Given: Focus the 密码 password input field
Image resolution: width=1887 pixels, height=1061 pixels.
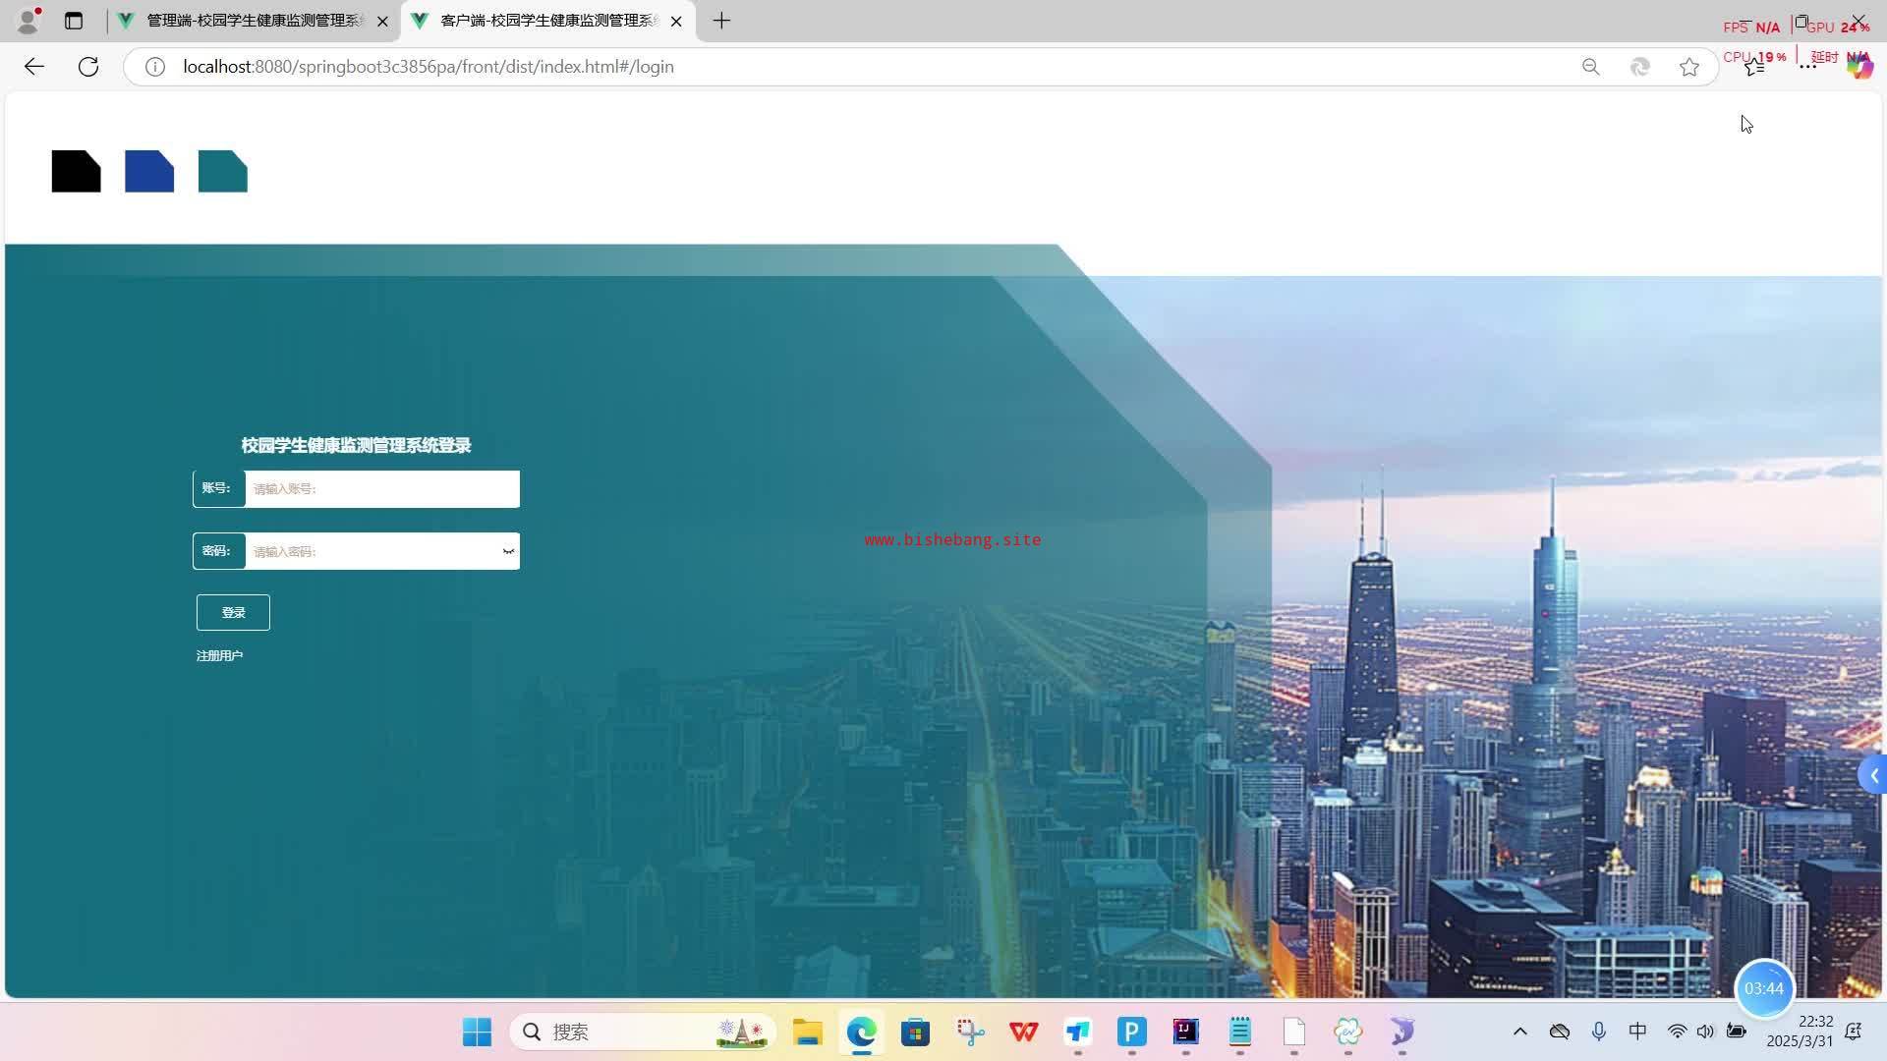Looking at the screenshot, I should (373, 551).
